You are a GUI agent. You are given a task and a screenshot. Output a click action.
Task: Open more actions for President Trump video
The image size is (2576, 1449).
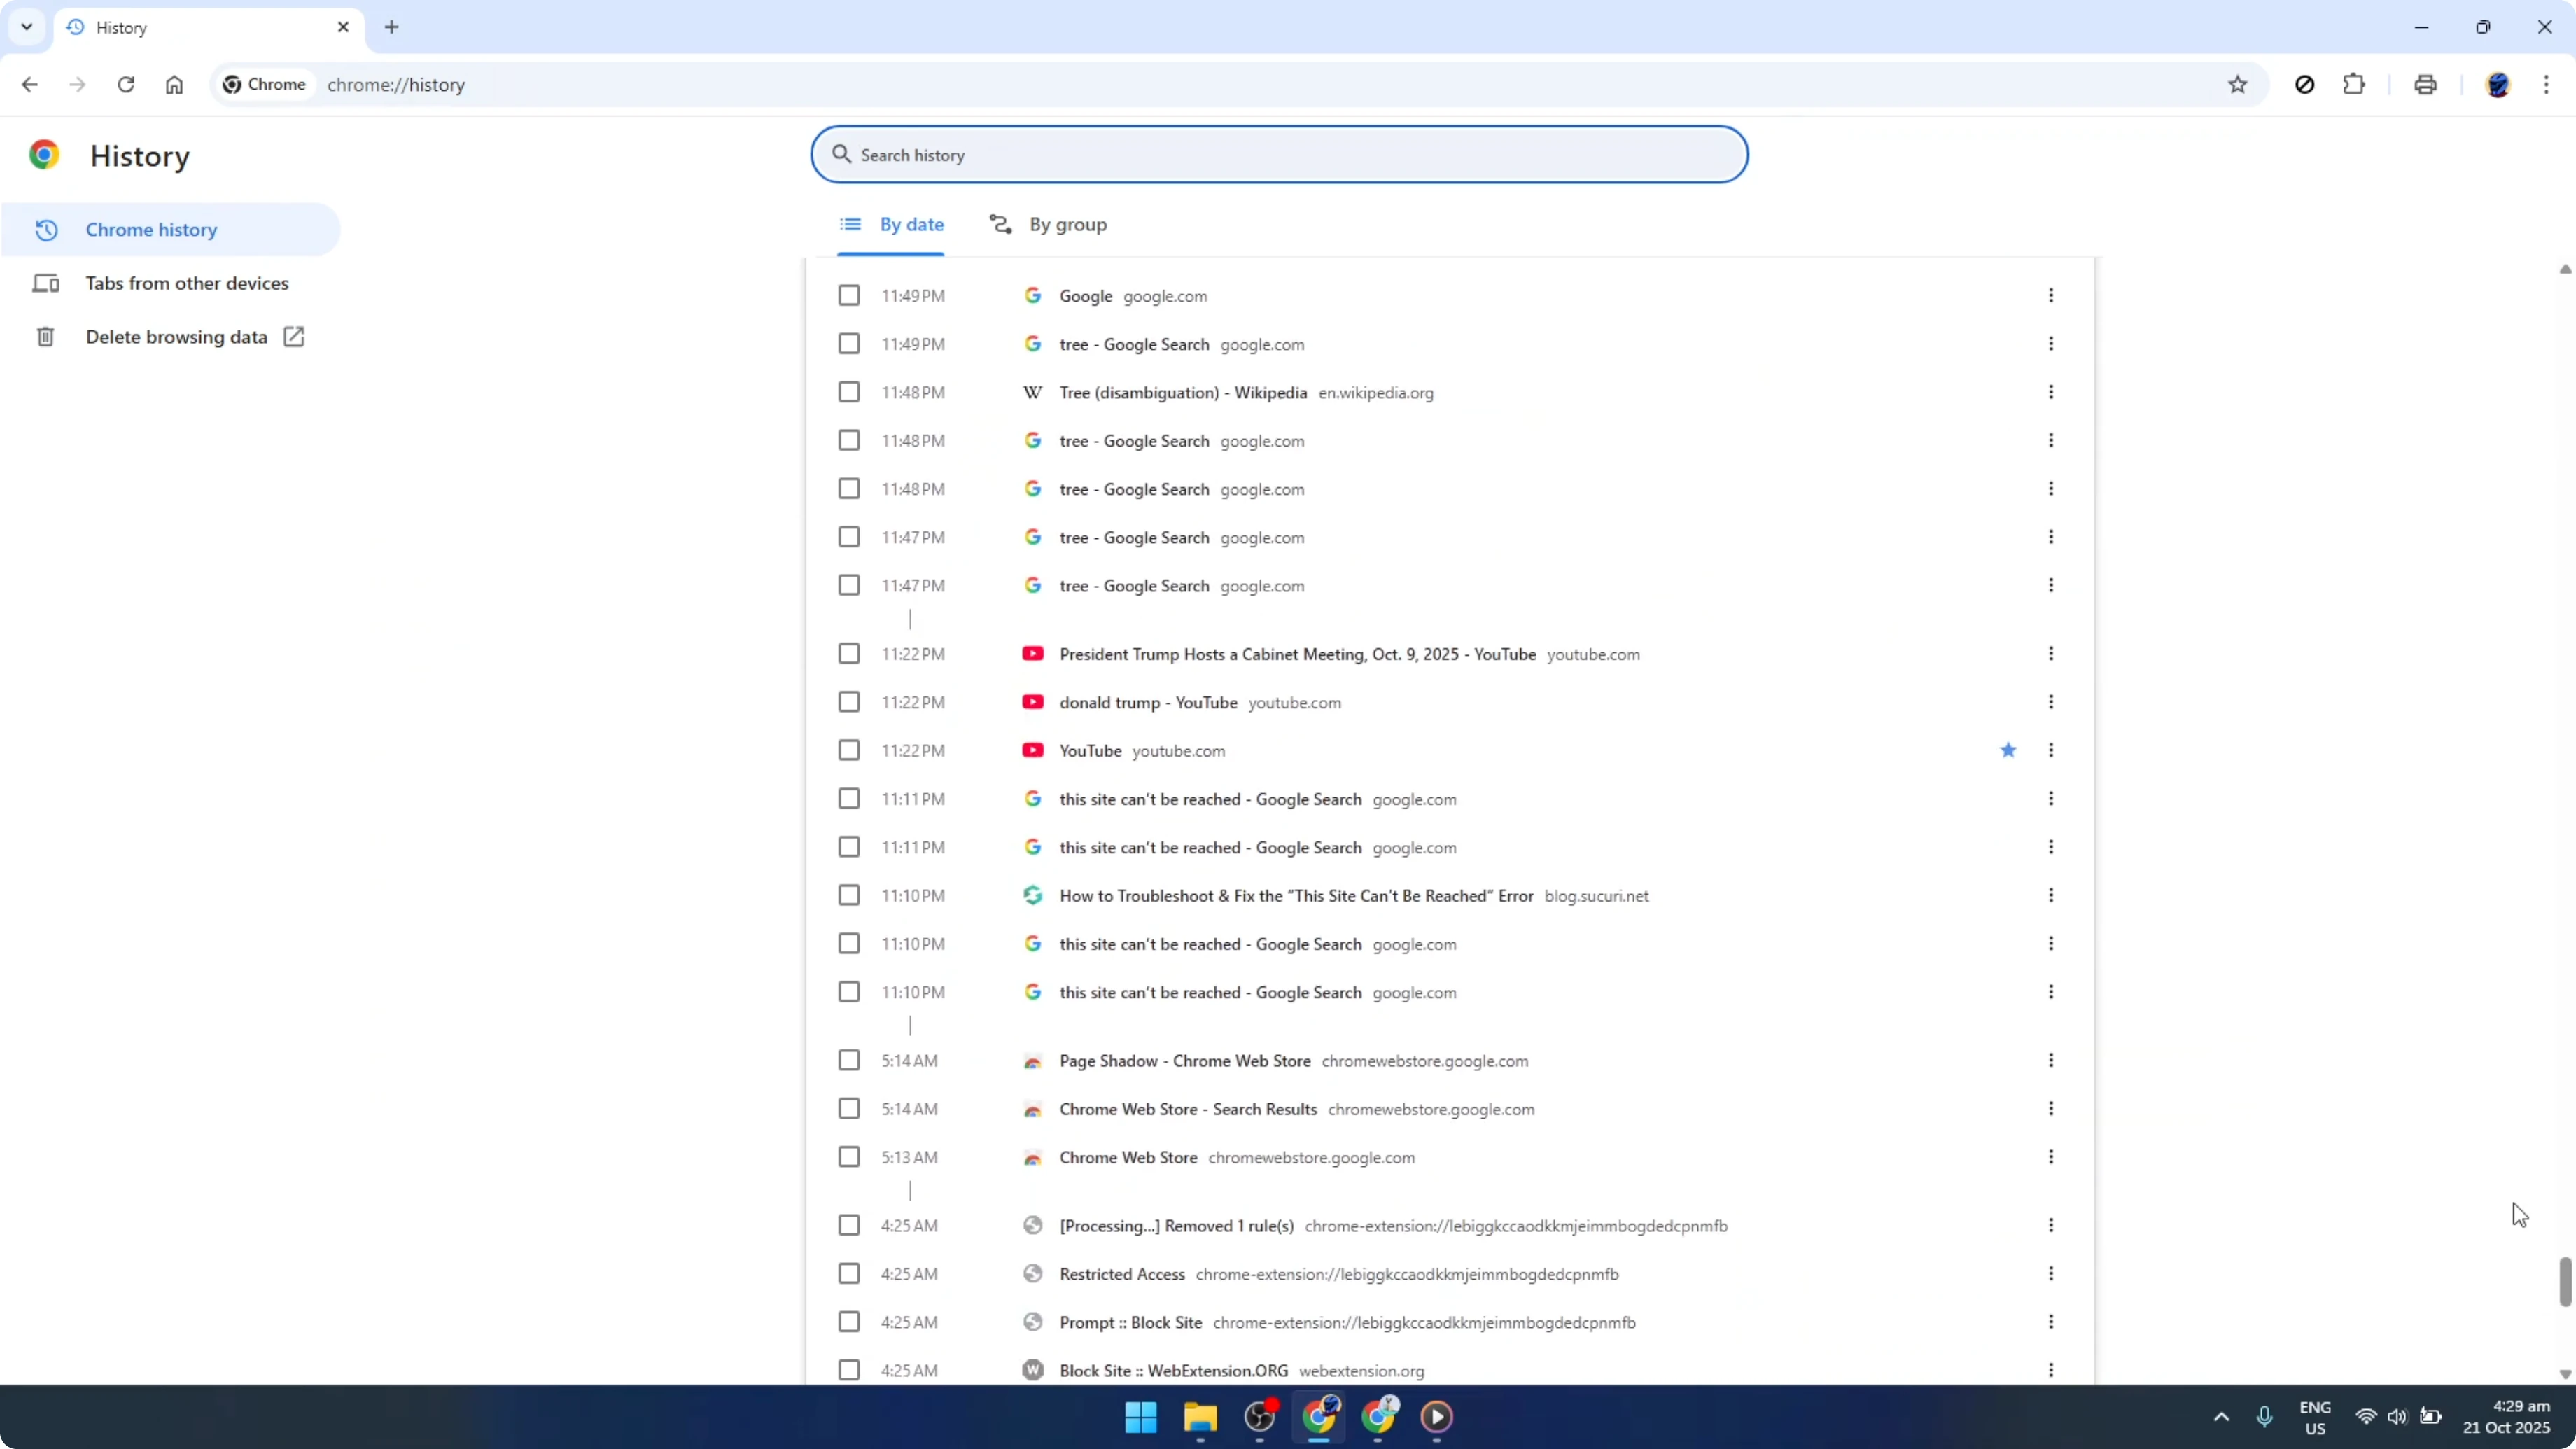pos(2051,654)
